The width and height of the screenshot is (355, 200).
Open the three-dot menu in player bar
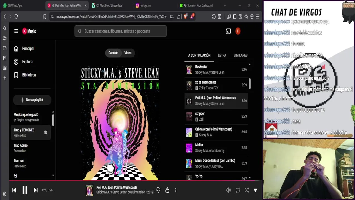pos(176,190)
